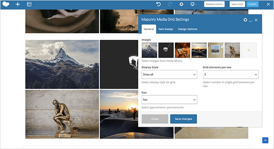Close the frontend editor with X
The height and width of the screenshot is (149, 274).
click(268, 4)
